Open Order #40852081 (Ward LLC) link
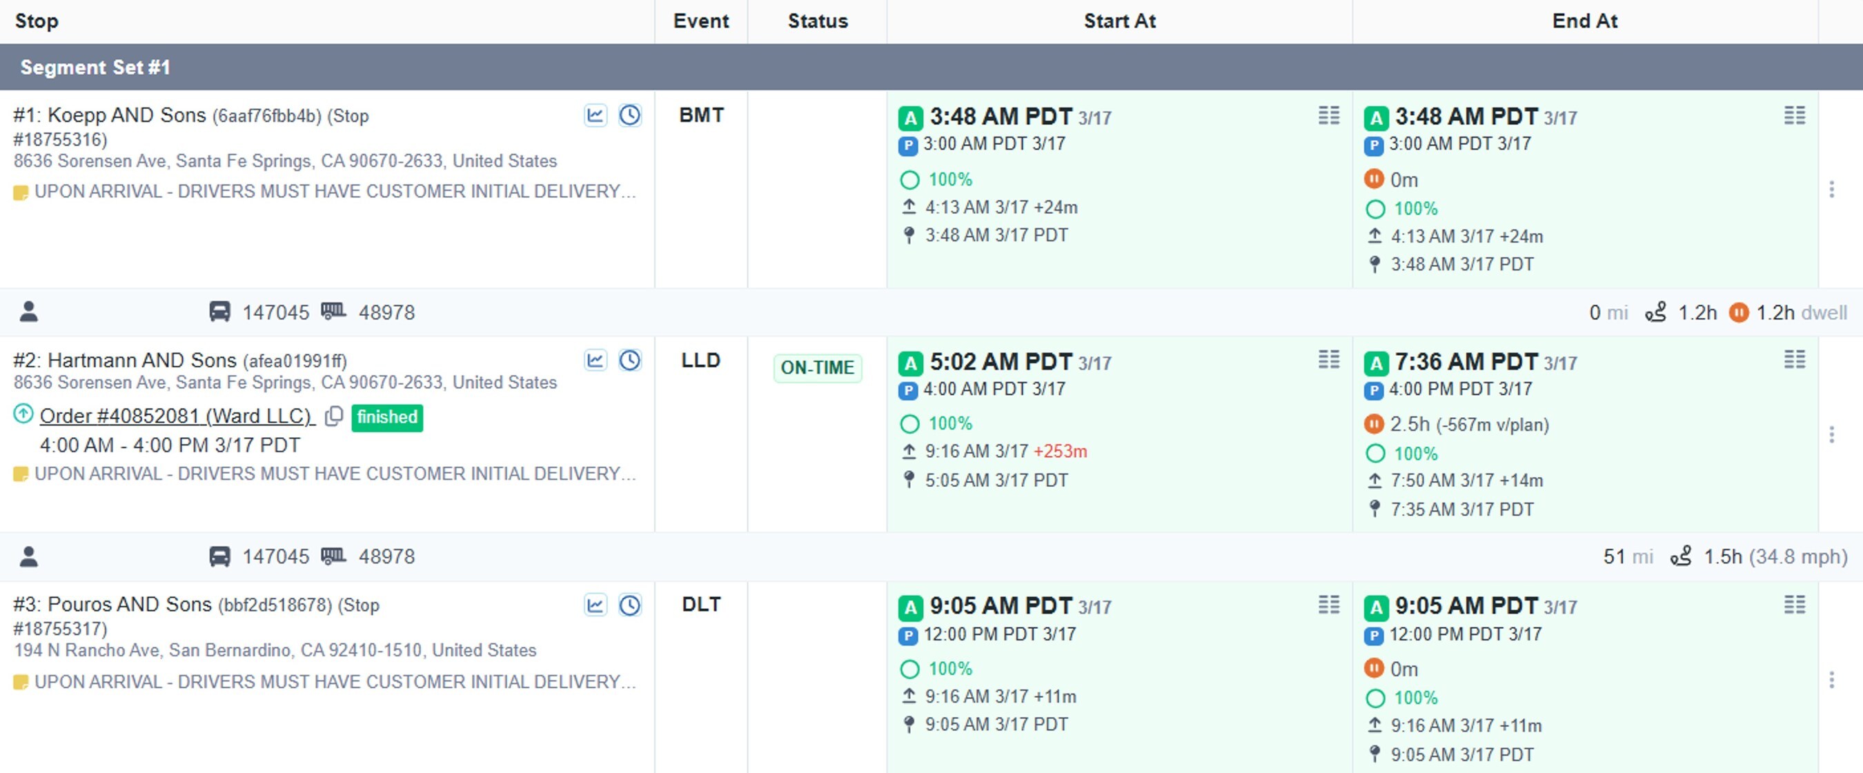Viewport: 1863px width, 773px height. (x=177, y=417)
